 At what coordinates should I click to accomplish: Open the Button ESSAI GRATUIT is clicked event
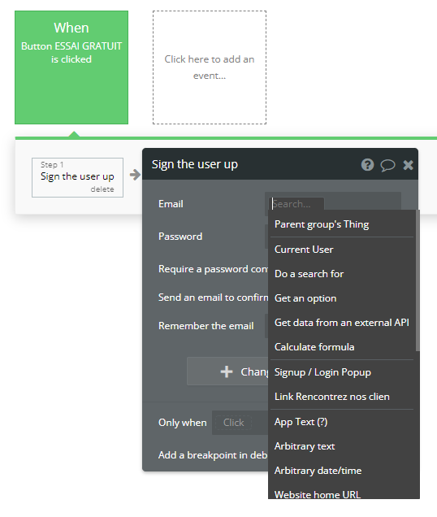[x=71, y=67]
